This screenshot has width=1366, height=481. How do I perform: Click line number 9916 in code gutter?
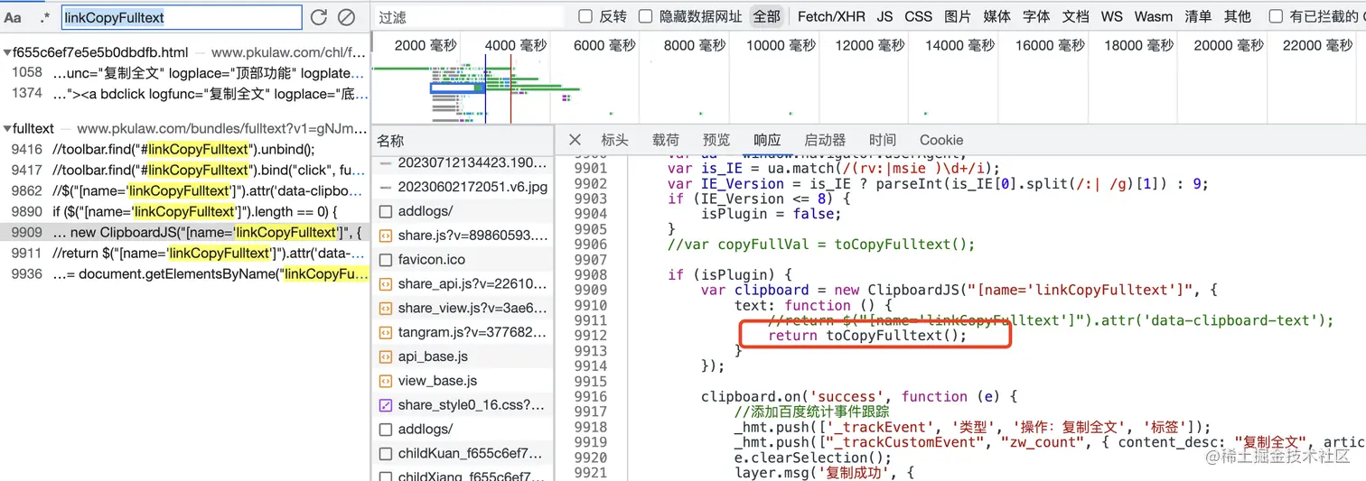point(590,396)
